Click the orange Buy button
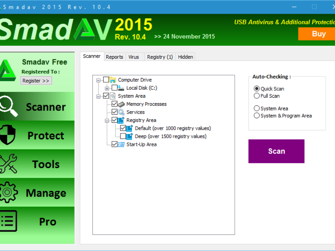335x251 pixels. (x=317, y=34)
